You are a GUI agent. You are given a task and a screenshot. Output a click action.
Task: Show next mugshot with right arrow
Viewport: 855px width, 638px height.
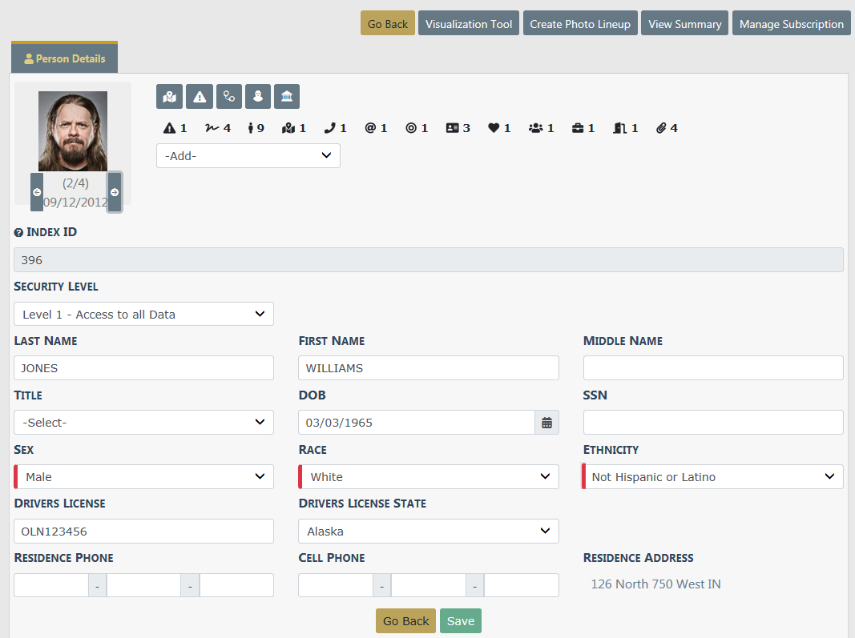(115, 192)
